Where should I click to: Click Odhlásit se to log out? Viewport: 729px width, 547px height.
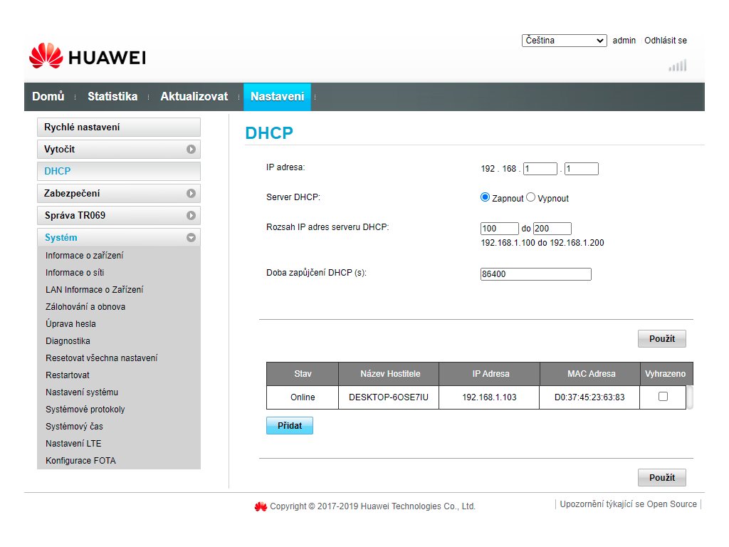pos(665,41)
